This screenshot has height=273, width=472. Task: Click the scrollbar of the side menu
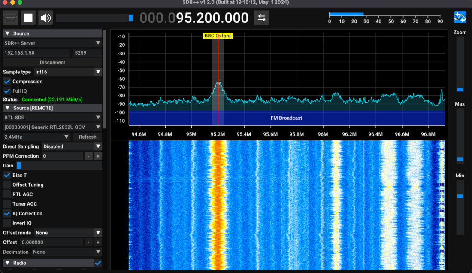pyautogui.click(x=104, y=79)
